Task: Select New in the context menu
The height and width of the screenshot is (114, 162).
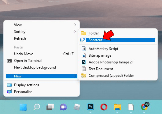Action: coord(42,76)
